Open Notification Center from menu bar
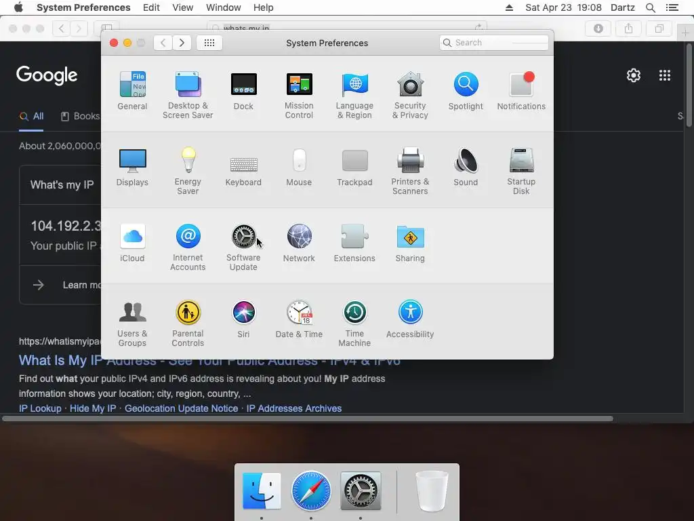The height and width of the screenshot is (521, 694). [672, 7]
